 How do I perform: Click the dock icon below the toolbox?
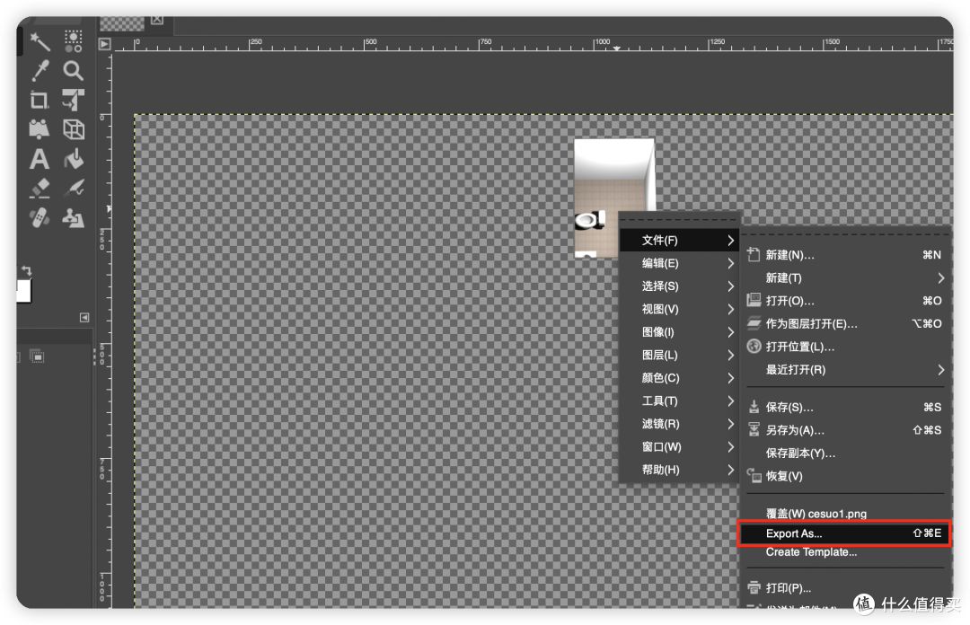point(37,357)
